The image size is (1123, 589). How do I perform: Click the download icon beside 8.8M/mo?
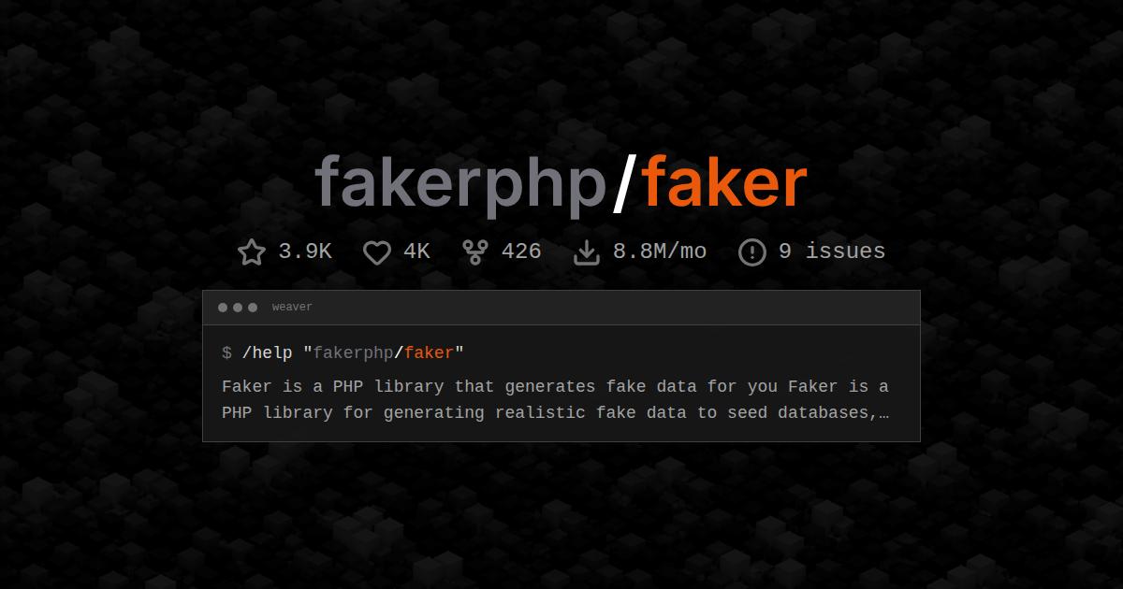click(587, 252)
